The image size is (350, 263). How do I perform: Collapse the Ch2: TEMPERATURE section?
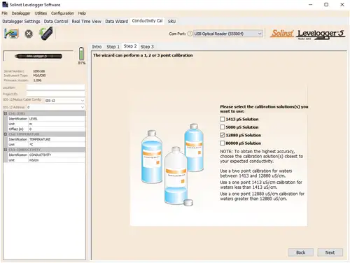6,134
